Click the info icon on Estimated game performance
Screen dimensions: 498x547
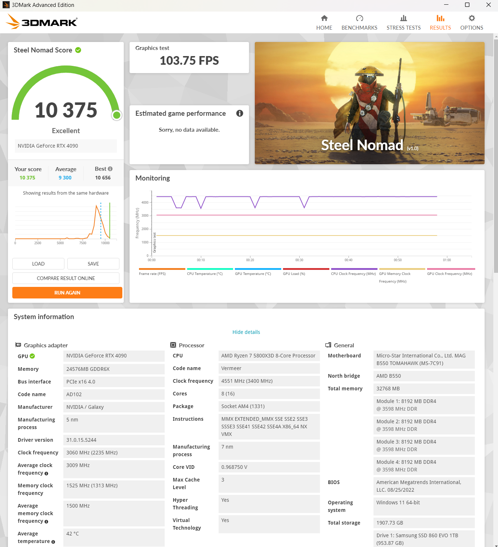[240, 113]
